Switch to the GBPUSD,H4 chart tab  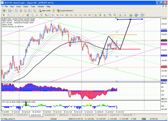[x=64, y=115]
